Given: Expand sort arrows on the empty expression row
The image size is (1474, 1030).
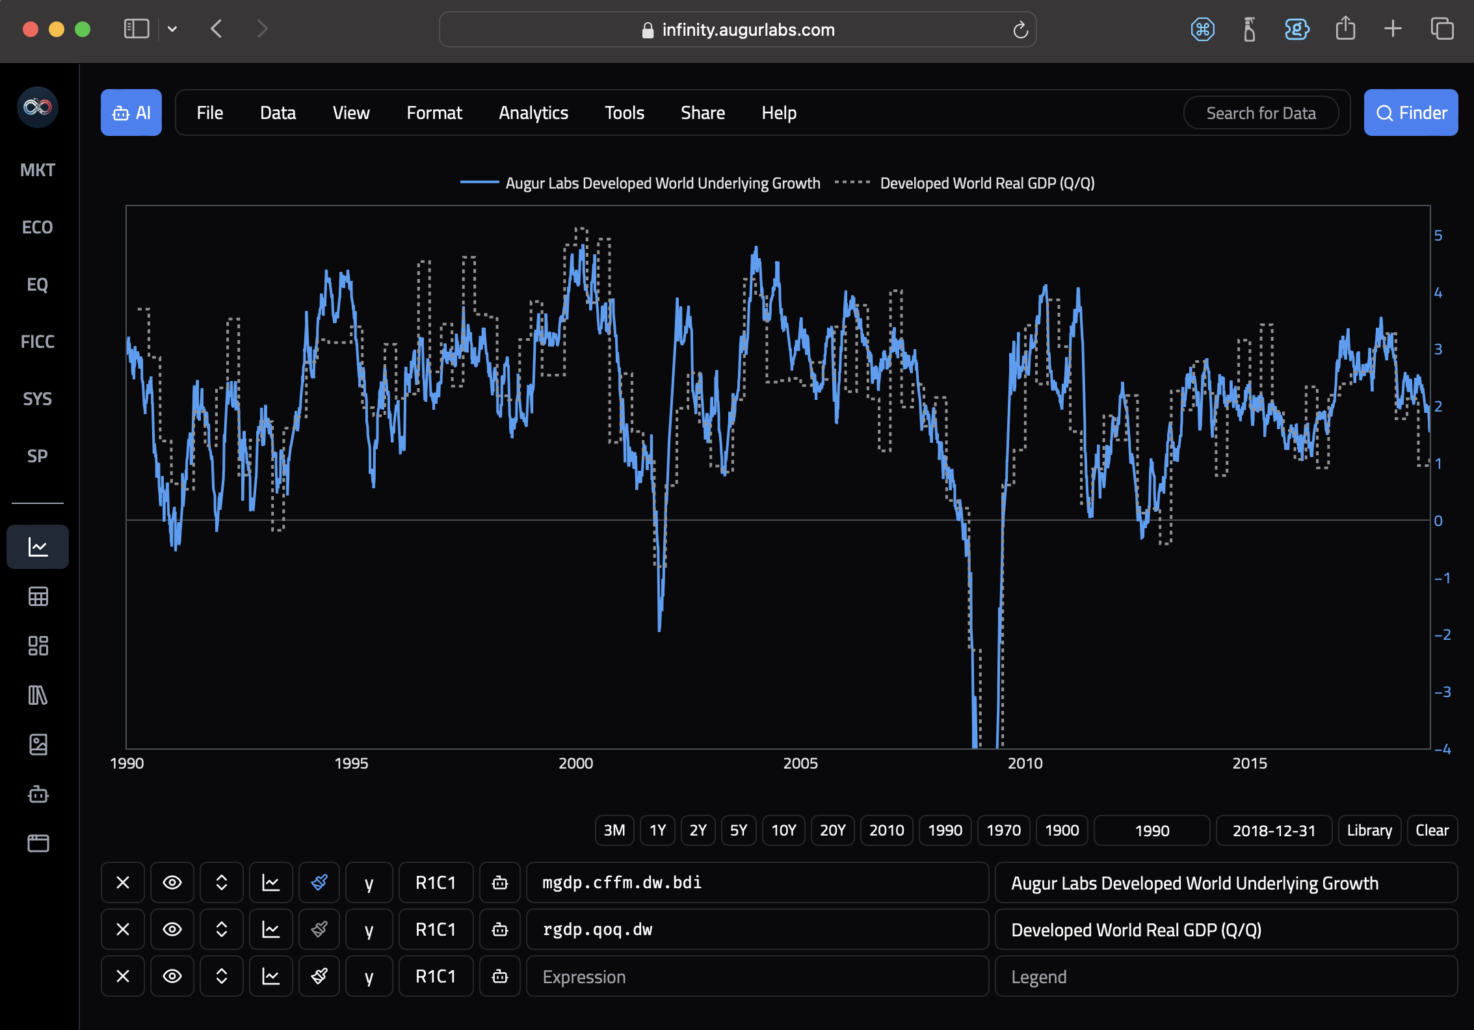Looking at the screenshot, I should (x=221, y=976).
